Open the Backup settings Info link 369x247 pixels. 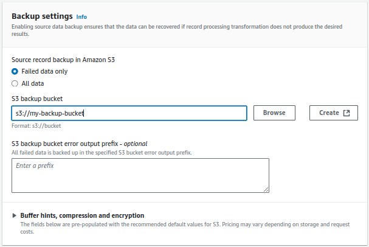[81, 17]
